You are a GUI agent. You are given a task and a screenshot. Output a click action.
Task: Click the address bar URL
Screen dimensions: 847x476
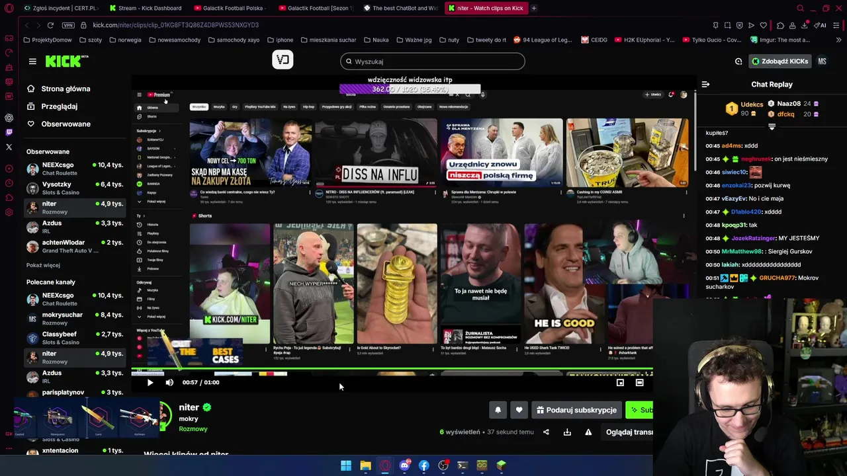click(176, 25)
